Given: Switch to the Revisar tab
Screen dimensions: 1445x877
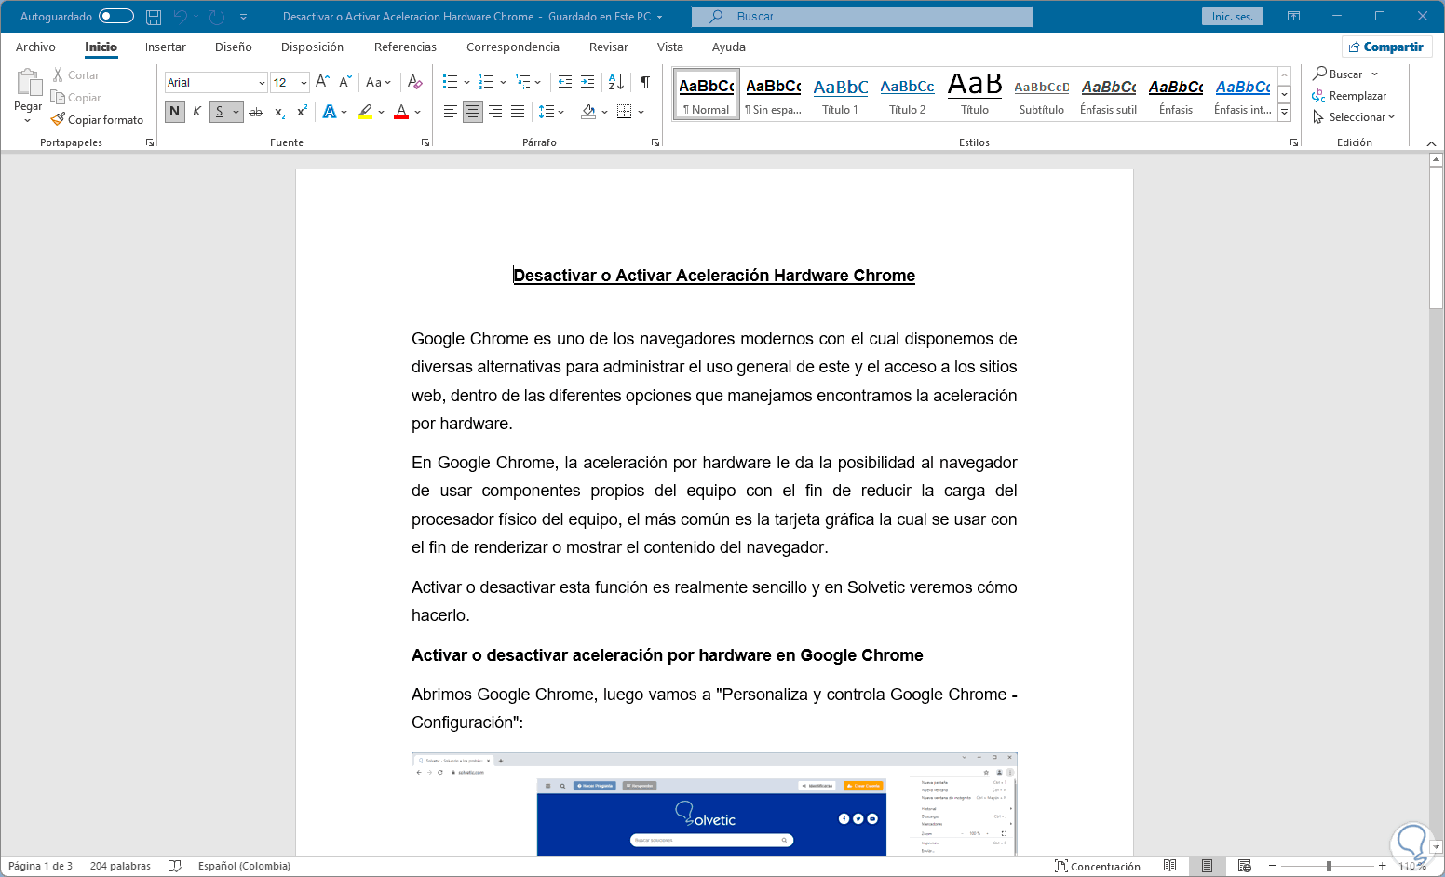Looking at the screenshot, I should point(609,47).
